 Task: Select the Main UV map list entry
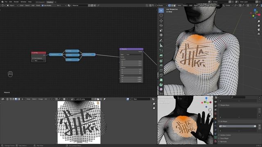point(237,126)
